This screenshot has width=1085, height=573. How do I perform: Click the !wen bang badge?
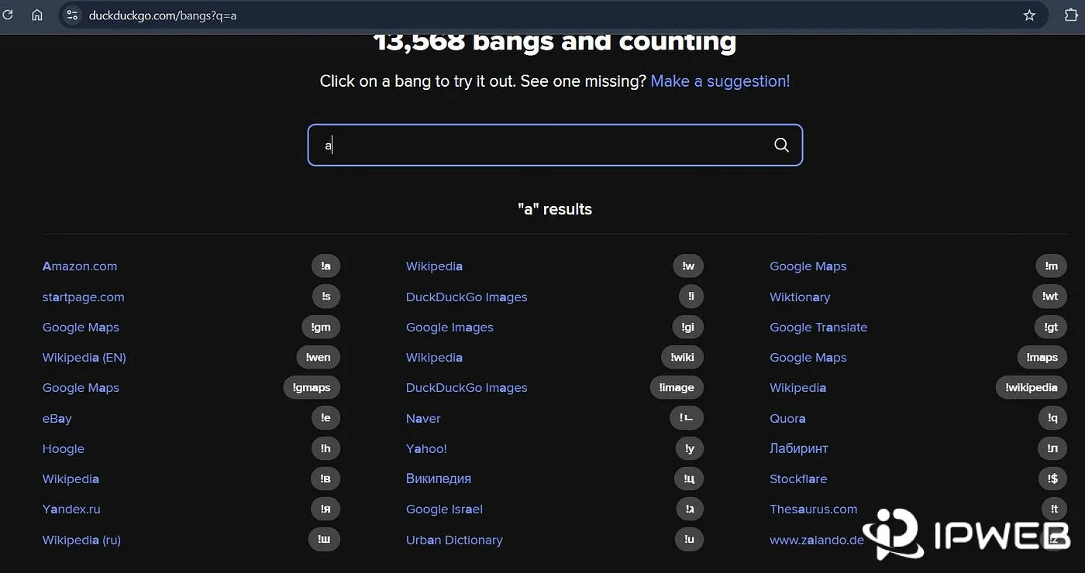(318, 358)
